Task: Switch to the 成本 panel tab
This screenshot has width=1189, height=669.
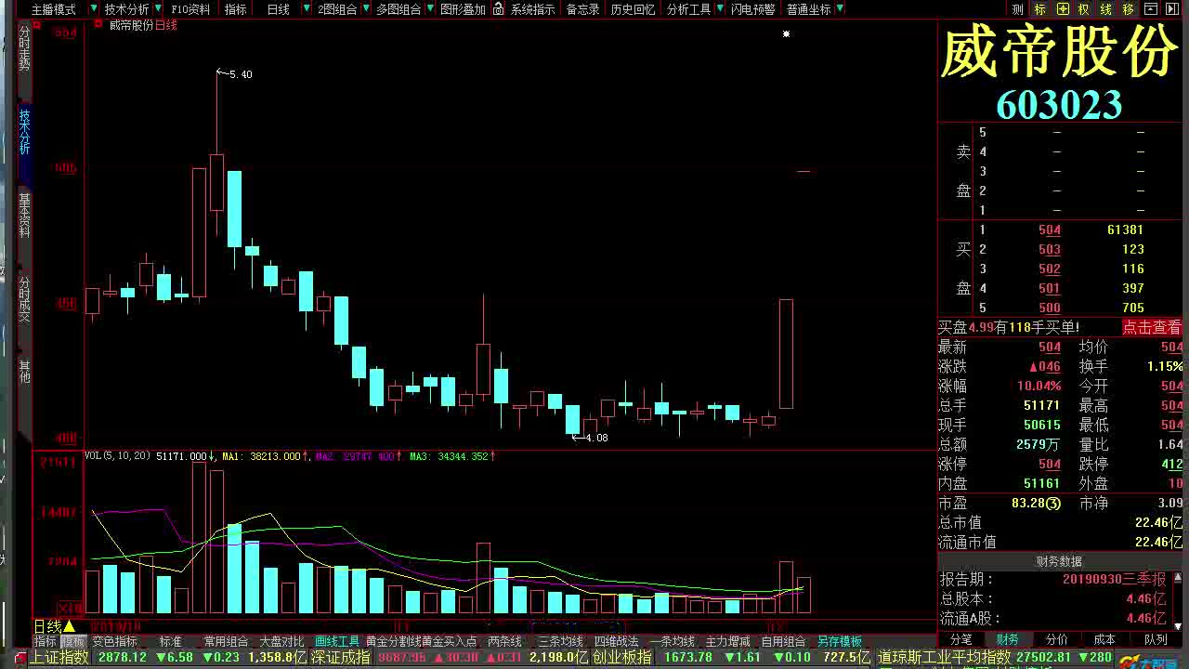Action: (1104, 639)
